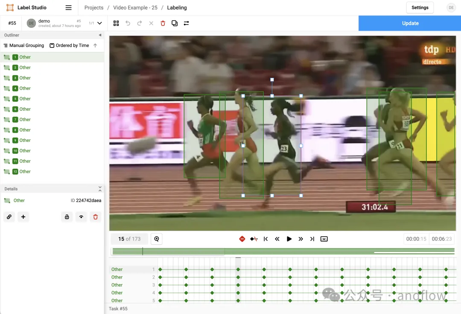Image resolution: width=461 pixels, height=314 pixels.
Task: Open the Manual Grouping options
Action: [x=24, y=45]
